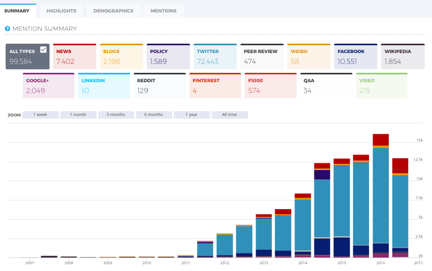Click the tallest 2016 Twitter bar segment

(x=381, y=196)
